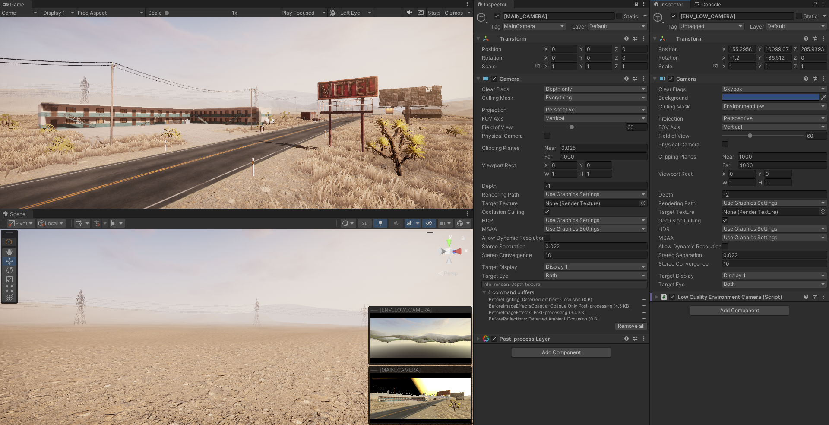Toggle 2D view mode in Scene
Screen dimensions: 829x425
coord(365,223)
